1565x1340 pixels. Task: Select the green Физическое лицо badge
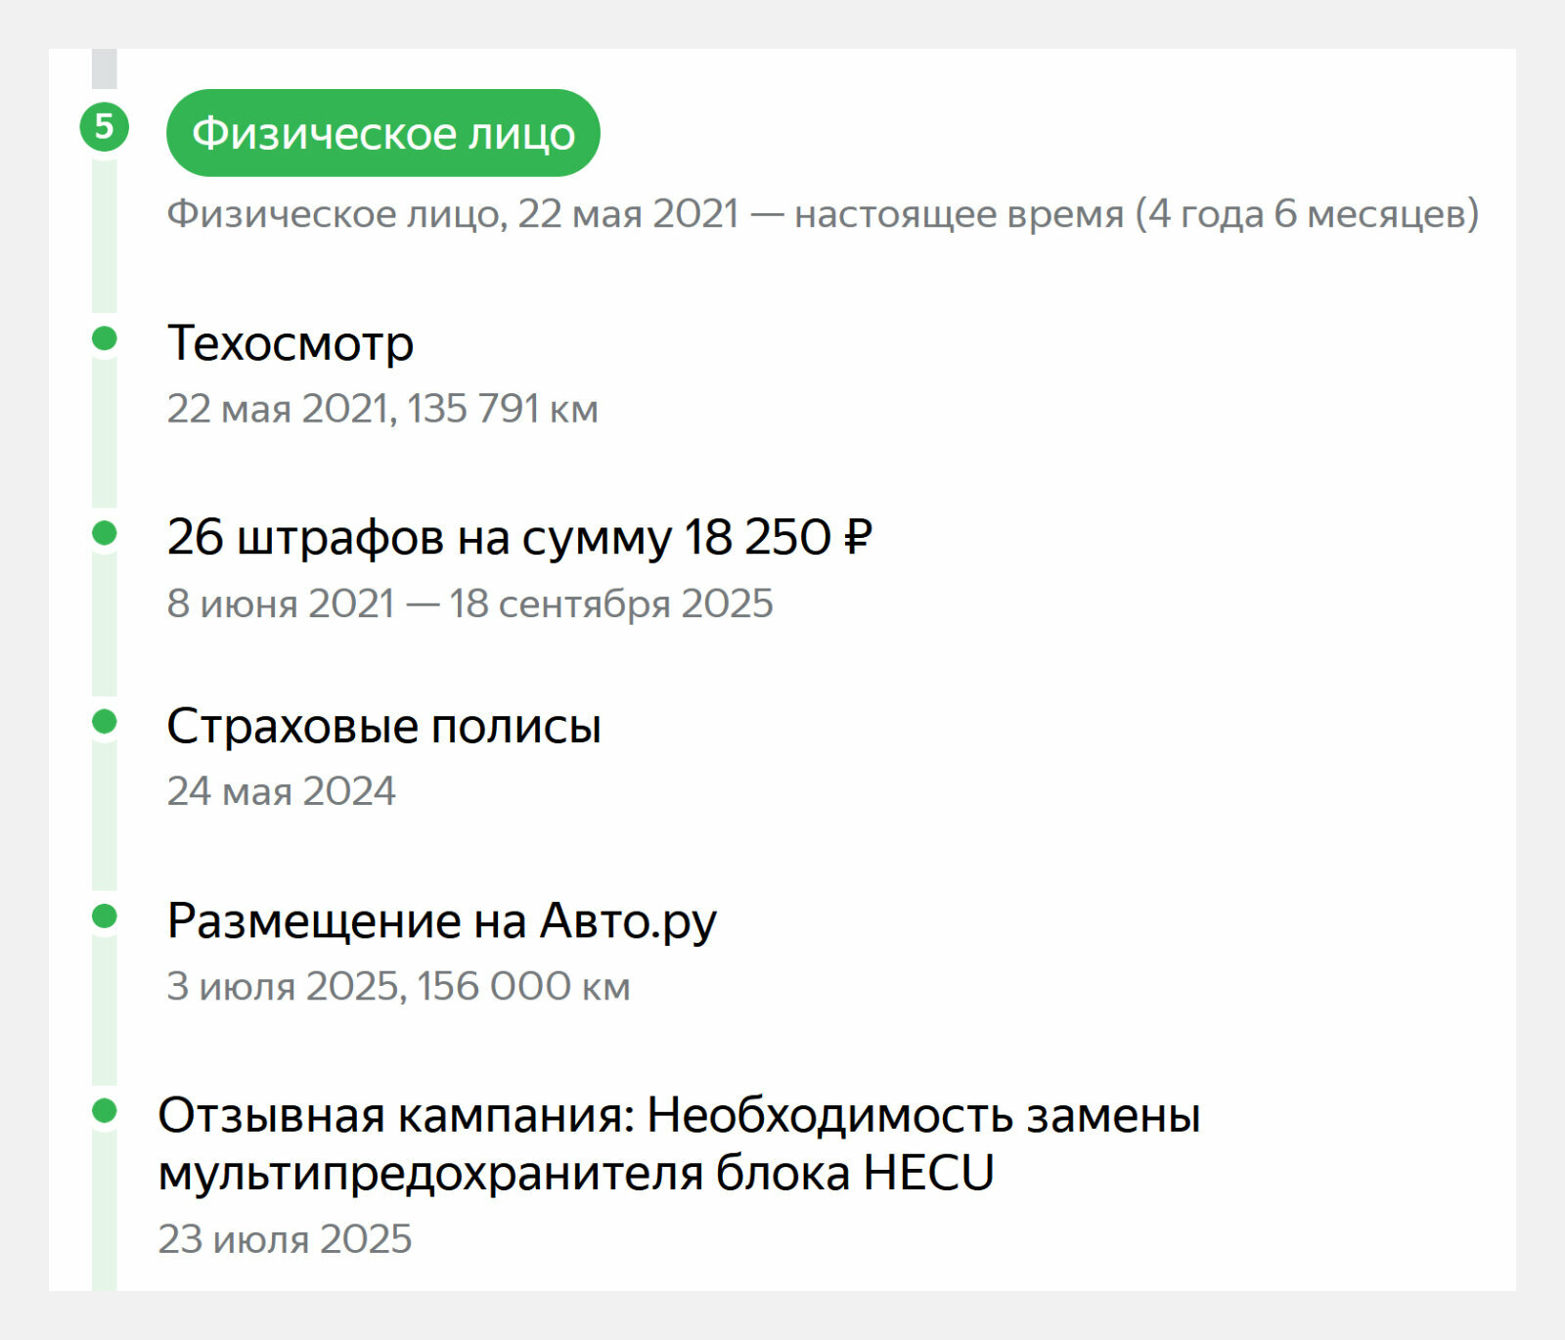[x=383, y=133]
